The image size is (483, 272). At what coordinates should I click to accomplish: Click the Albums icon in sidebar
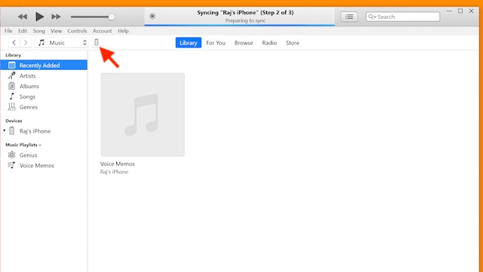12,86
